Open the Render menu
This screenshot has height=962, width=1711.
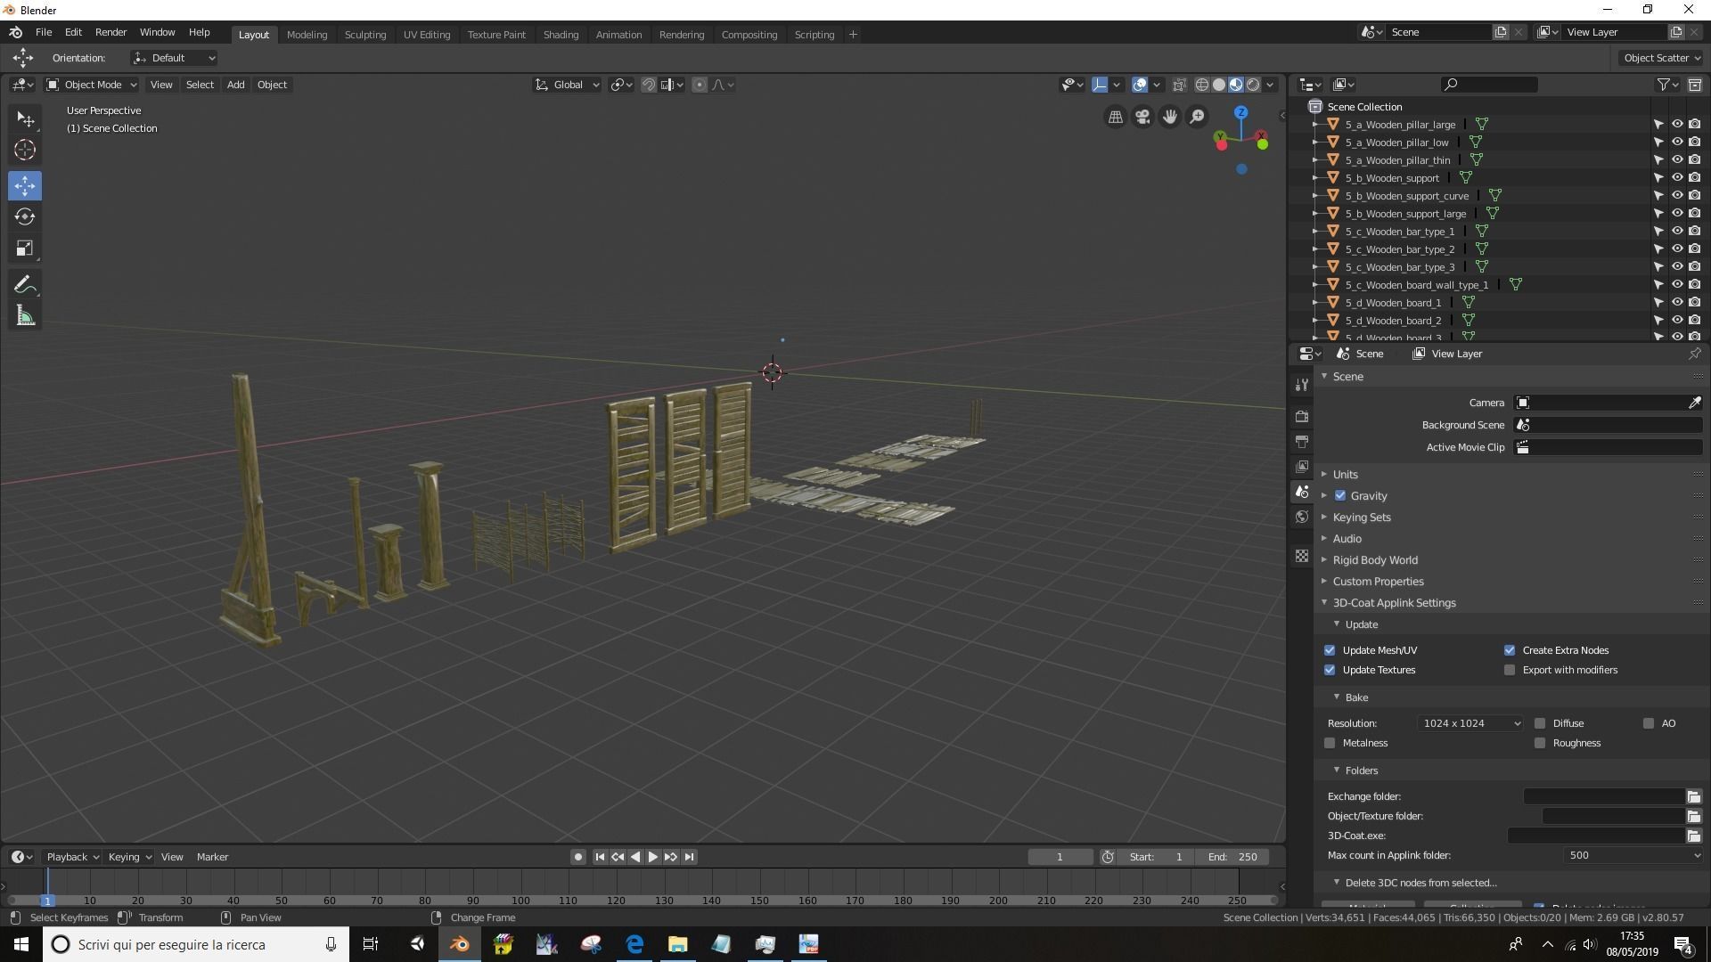click(111, 32)
